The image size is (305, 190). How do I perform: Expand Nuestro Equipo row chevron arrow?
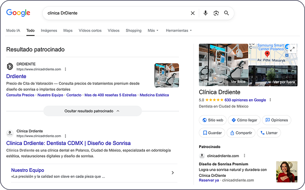pyautogui.click(x=172, y=173)
